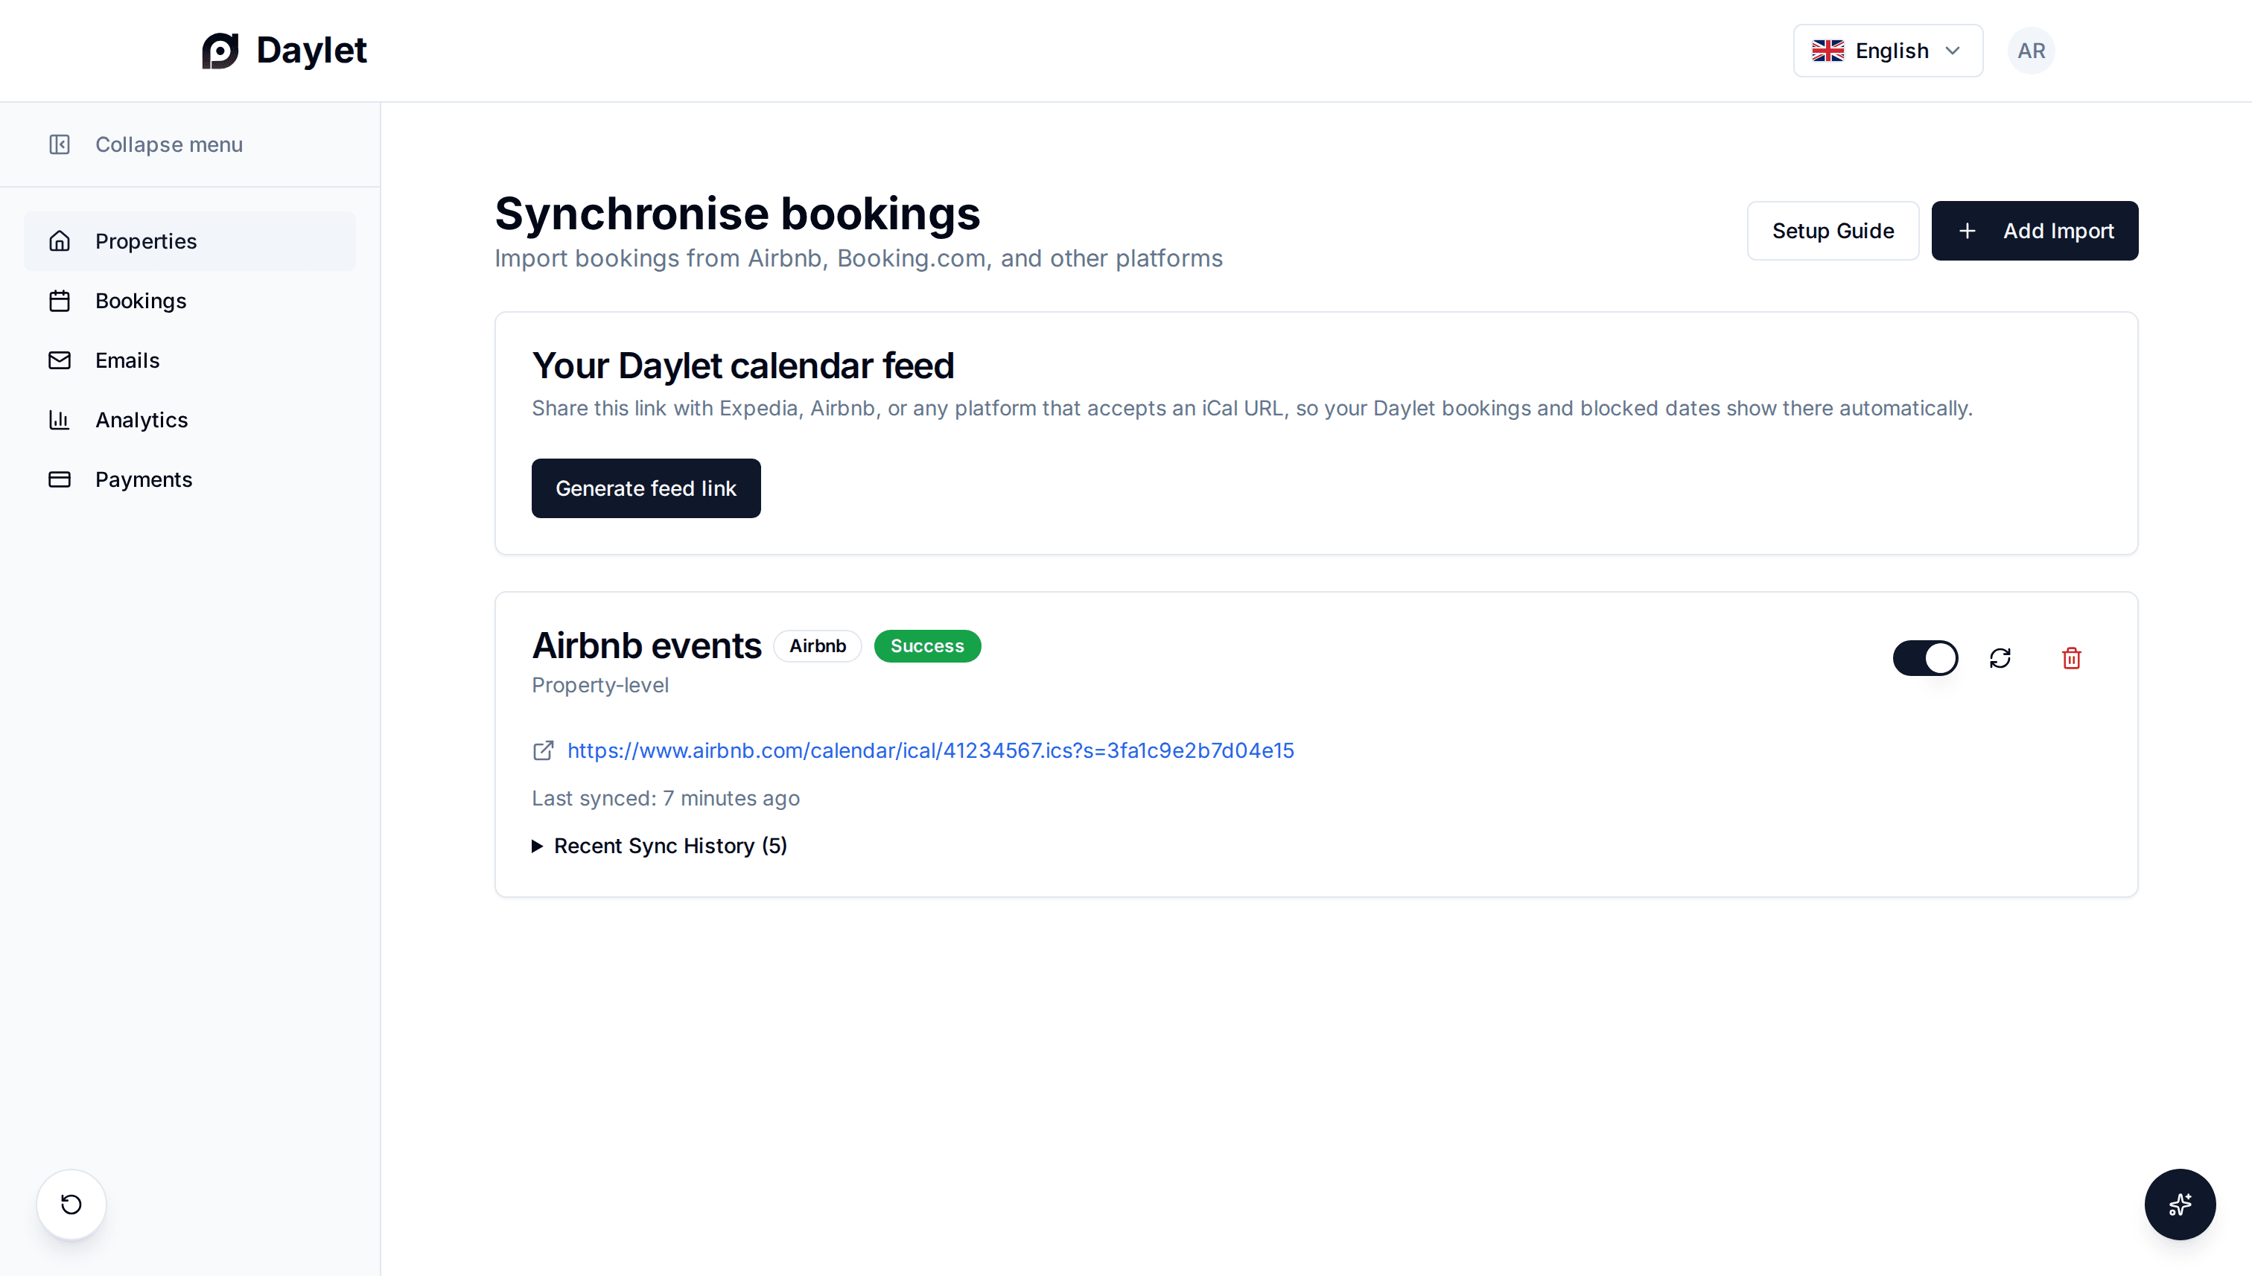This screenshot has width=2252, height=1276.
Task: Click the Airbnb platform badge
Action: [817, 646]
